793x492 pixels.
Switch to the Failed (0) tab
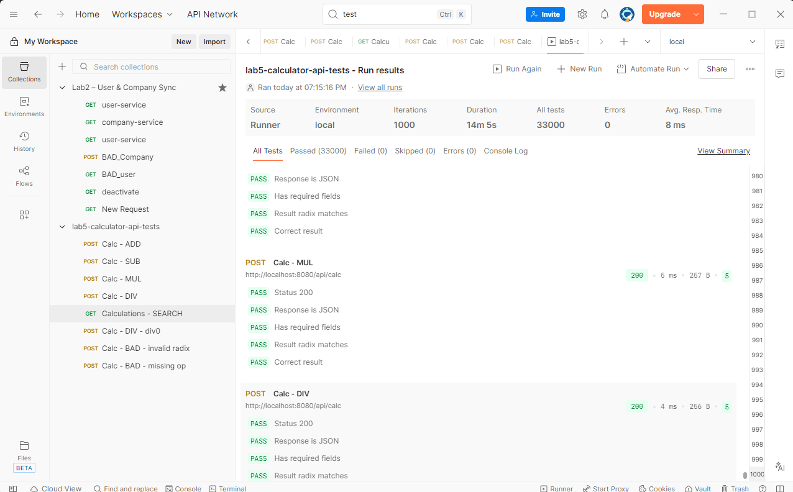click(370, 151)
